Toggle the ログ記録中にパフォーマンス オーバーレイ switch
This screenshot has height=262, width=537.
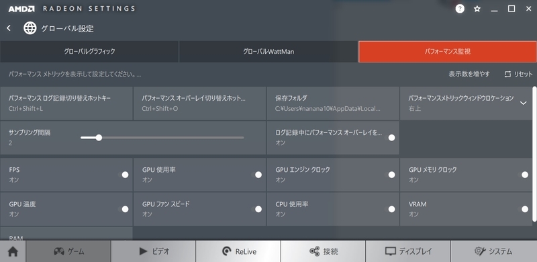(390, 138)
